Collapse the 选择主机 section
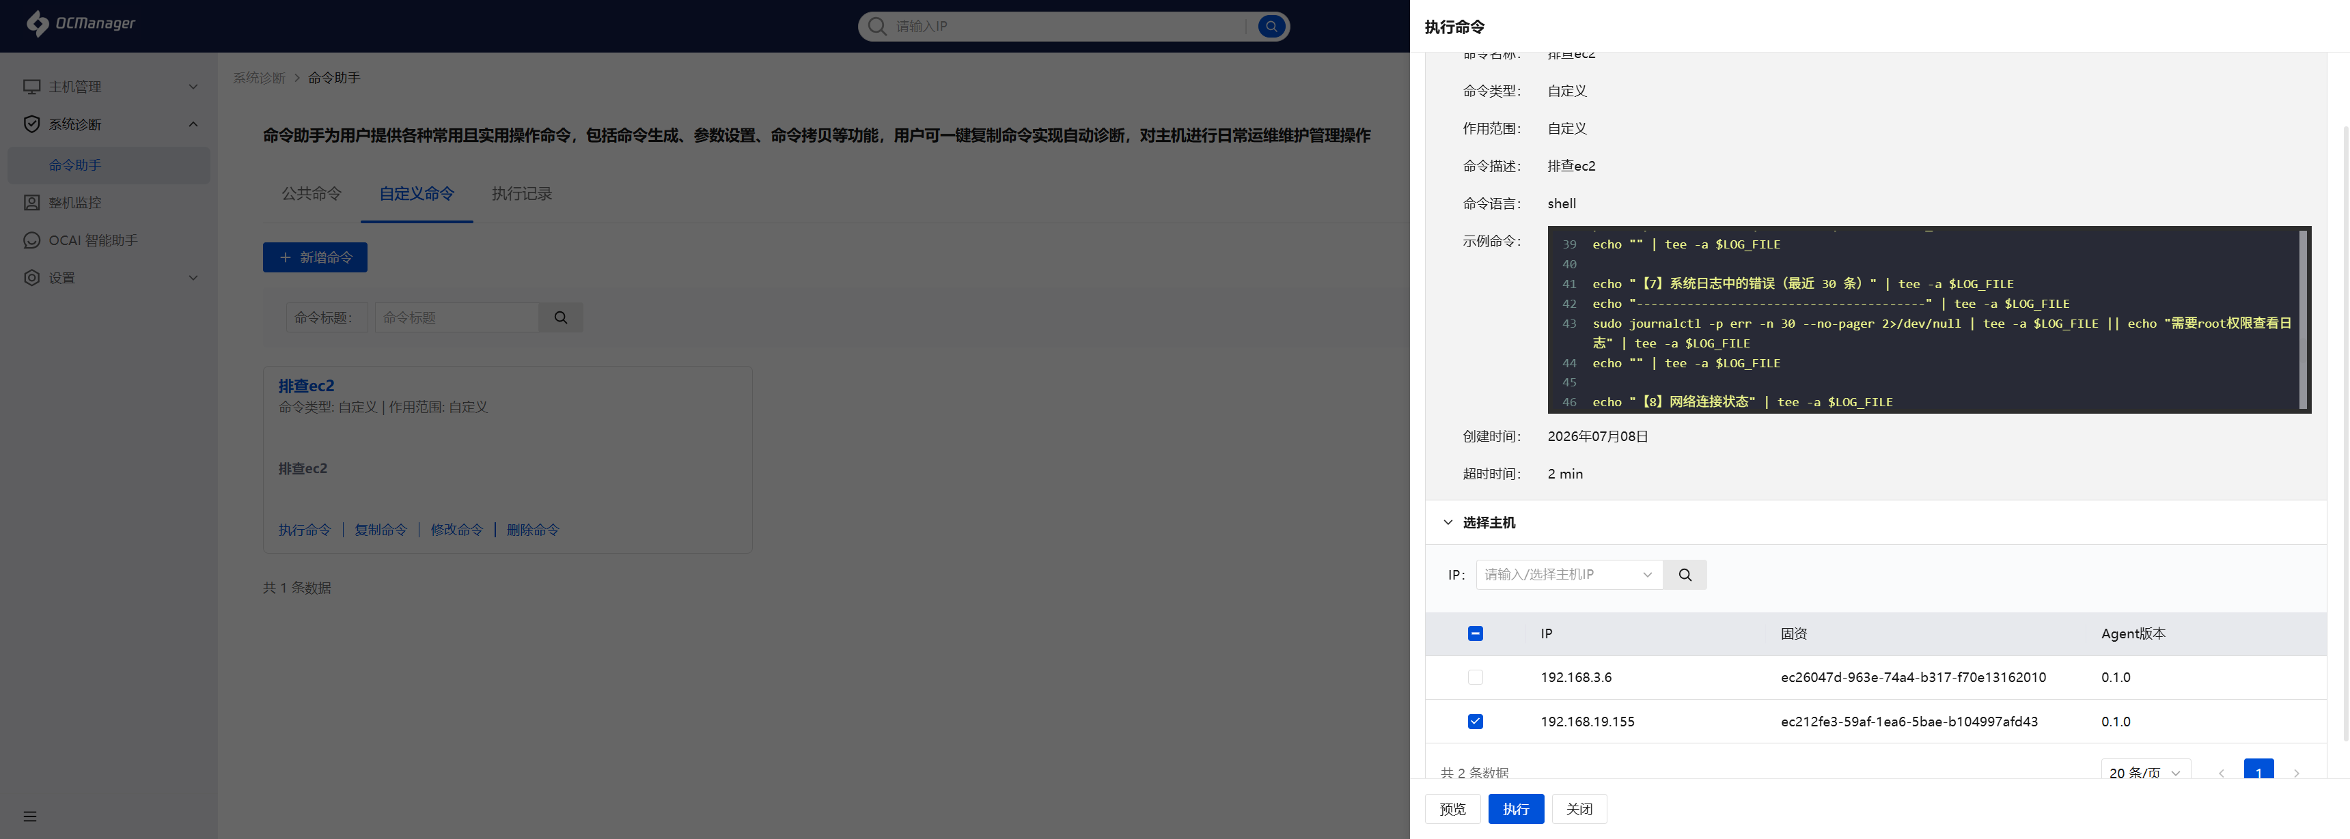The image size is (2350, 839). pos(1448,522)
